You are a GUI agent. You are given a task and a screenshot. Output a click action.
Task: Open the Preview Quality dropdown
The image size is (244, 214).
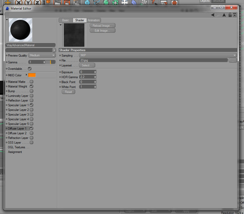(x=42, y=55)
